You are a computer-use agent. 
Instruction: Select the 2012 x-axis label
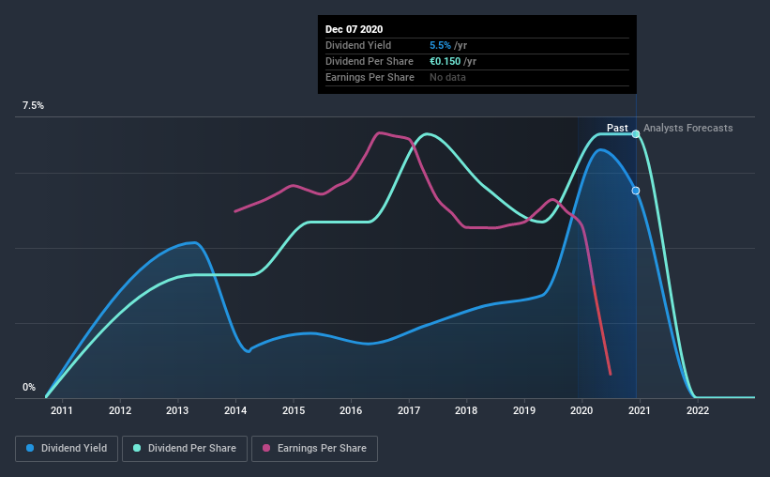pyautogui.click(x=120, y=410)
